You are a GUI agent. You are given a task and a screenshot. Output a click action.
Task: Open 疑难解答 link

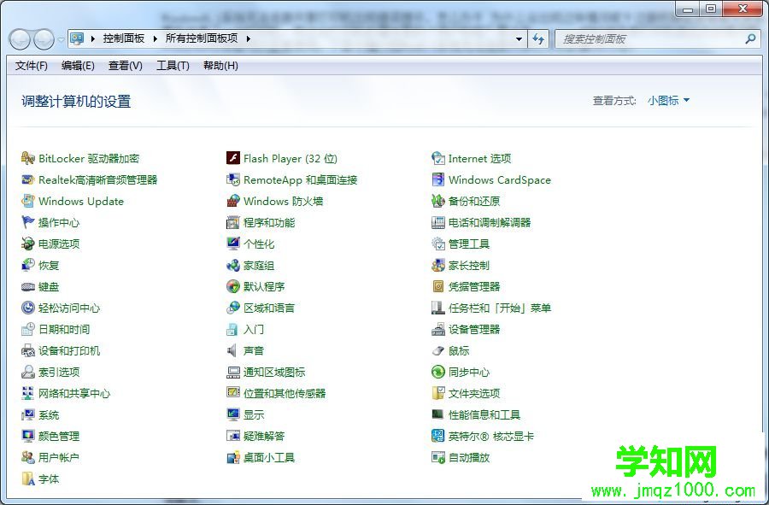point(264,436)
